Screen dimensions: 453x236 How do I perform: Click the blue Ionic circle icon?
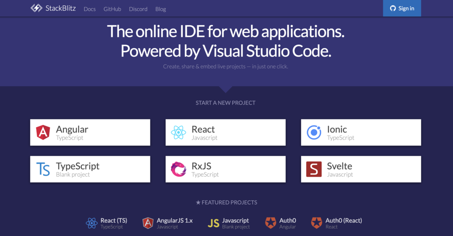pyautogui.click(x=314, y=132)
